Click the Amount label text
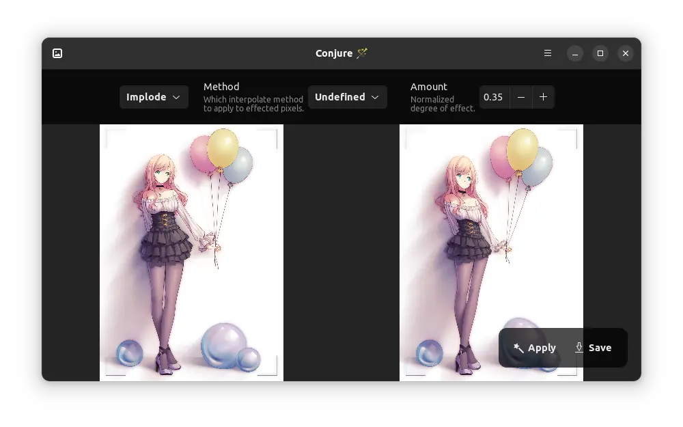This screenshot has height=427, width=683. point(429,87)
